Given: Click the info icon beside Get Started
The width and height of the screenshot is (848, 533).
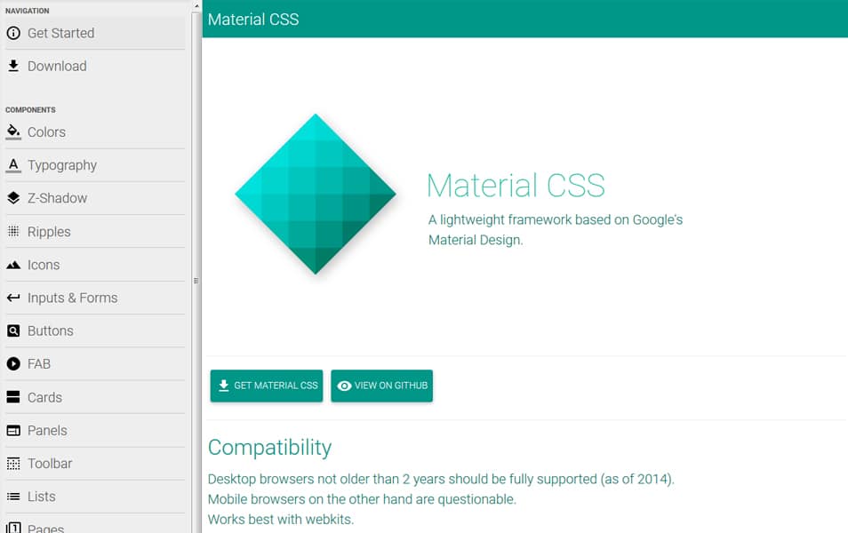Looking at the screenshot, I should pos(13,33).
